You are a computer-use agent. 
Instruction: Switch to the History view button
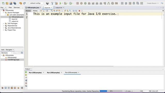[x=35, y=11]
